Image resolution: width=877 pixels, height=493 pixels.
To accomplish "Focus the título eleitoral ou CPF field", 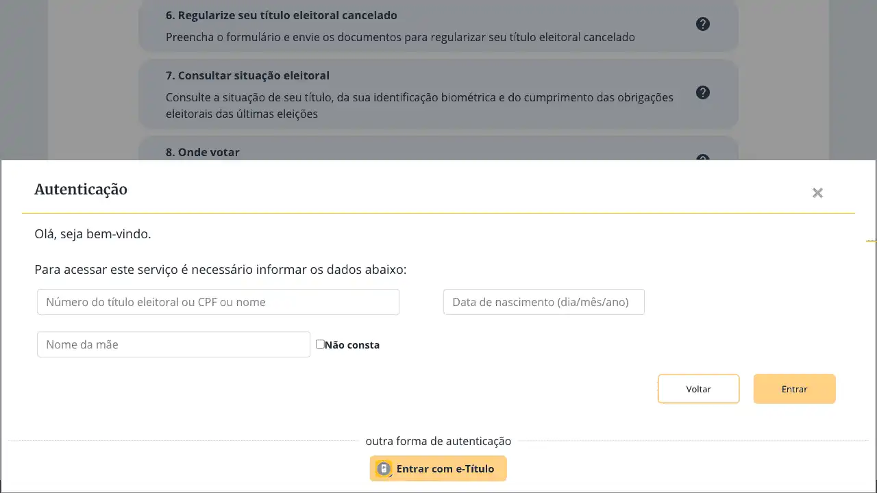I will [x=218, y=302].
